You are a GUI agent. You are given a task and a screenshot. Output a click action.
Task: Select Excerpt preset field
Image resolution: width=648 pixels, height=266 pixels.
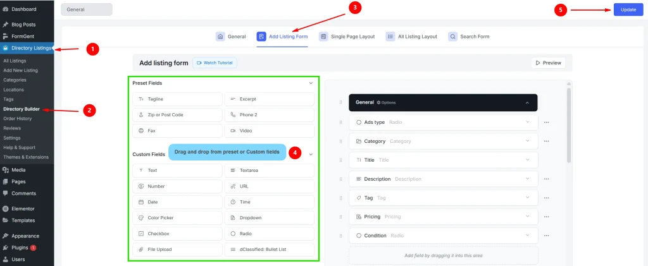tap(269, 99)
